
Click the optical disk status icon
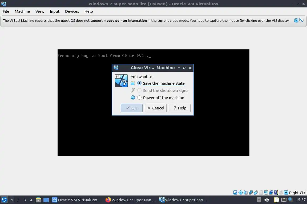[240, 193]
